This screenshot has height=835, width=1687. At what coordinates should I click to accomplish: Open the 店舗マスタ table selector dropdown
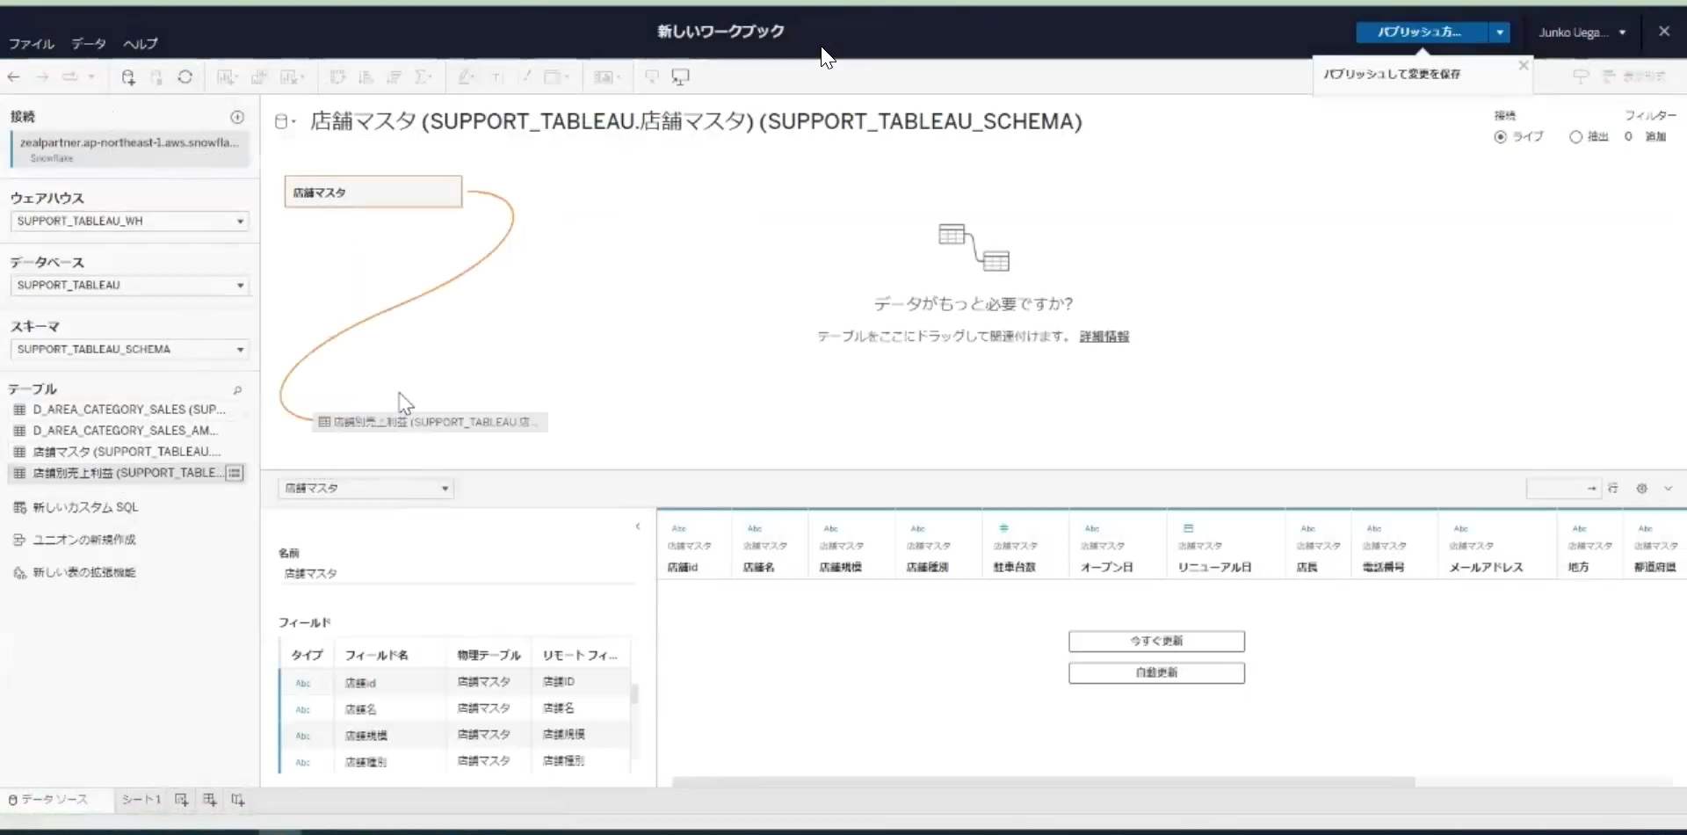pos(366,488)
